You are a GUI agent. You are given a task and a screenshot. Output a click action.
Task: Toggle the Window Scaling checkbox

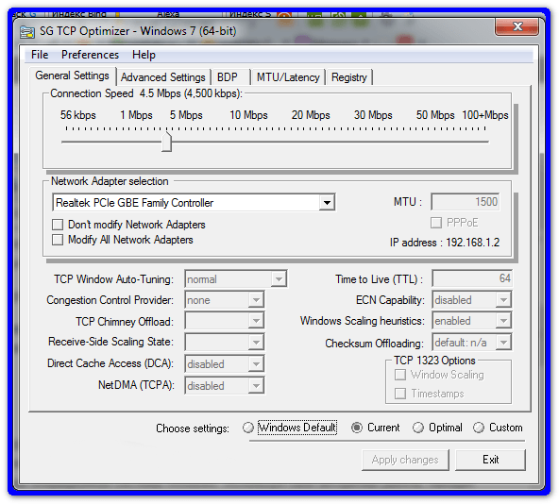[400, 375]
